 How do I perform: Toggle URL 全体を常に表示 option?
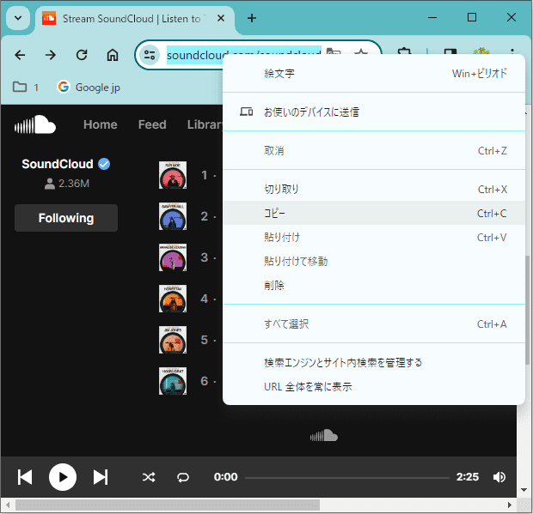(374, 387)
